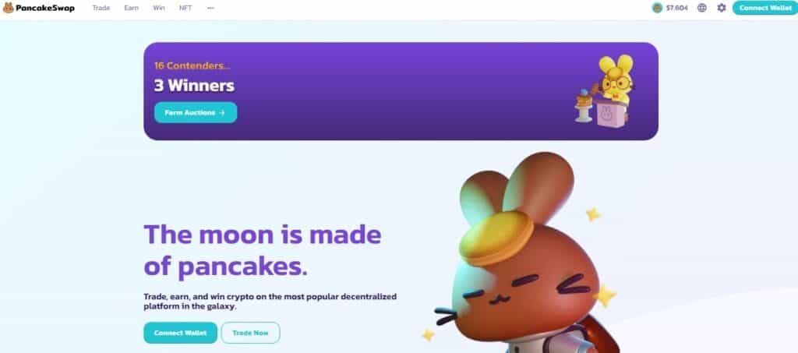This screenshot has height=353, width=798.
Task: Click the $7.604 CAKE price
Action: (x=677, y=8)
